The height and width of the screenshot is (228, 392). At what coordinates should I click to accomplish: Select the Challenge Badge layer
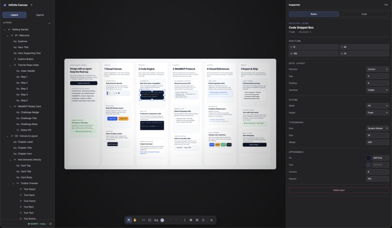tap(30, 112)
